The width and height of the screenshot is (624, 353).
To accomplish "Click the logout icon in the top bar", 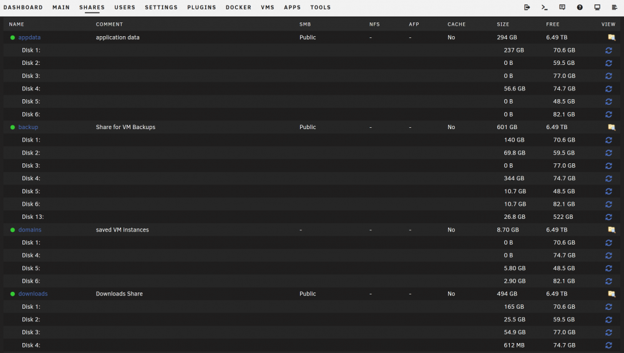I will pos(527,7).
